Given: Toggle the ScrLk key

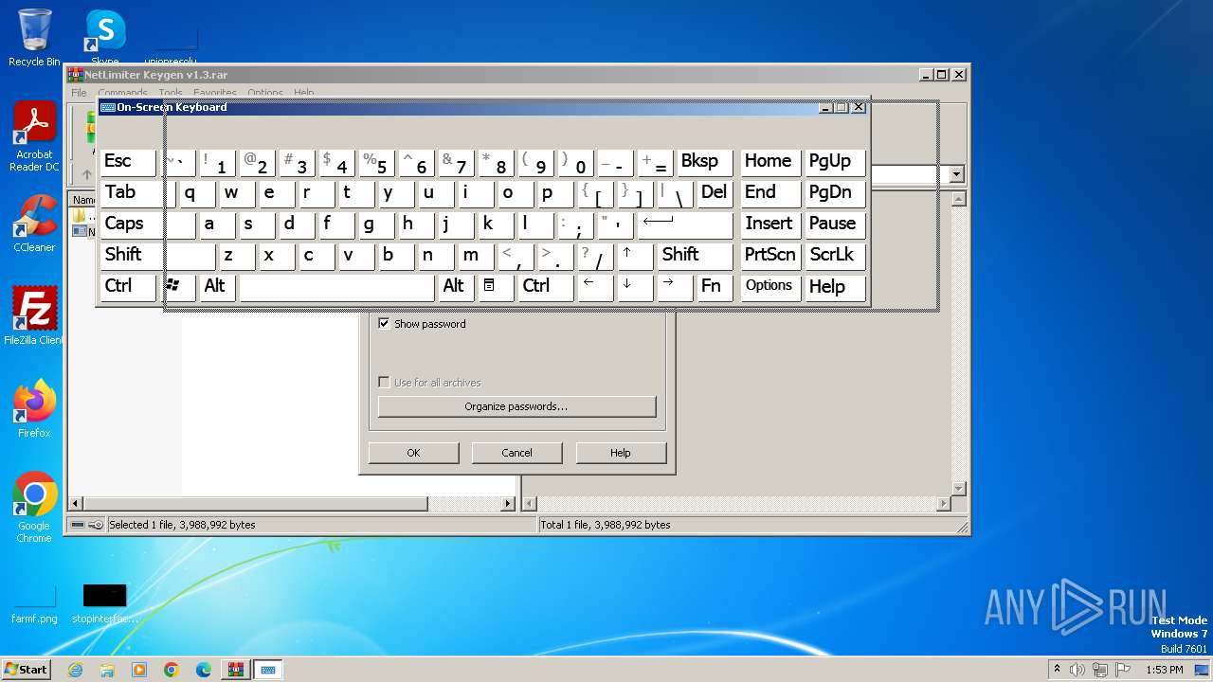Looking at the screenshot, I should [x=834, y=256].
